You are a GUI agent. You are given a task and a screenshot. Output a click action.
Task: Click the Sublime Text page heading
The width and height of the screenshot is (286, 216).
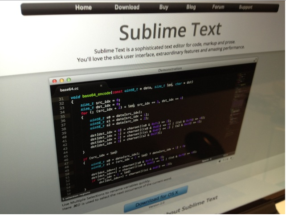170,31
